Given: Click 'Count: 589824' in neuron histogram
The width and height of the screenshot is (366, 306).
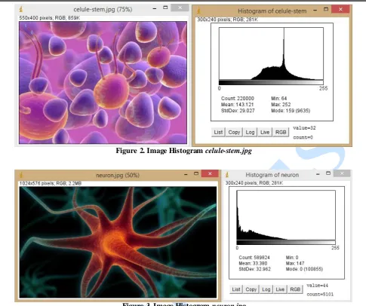Looking at the screenshot, I should pos(254,258).
